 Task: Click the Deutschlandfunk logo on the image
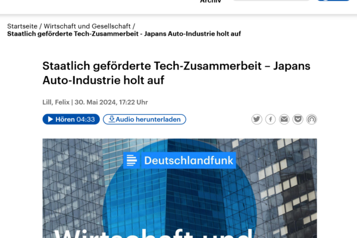tap(180, 160)
